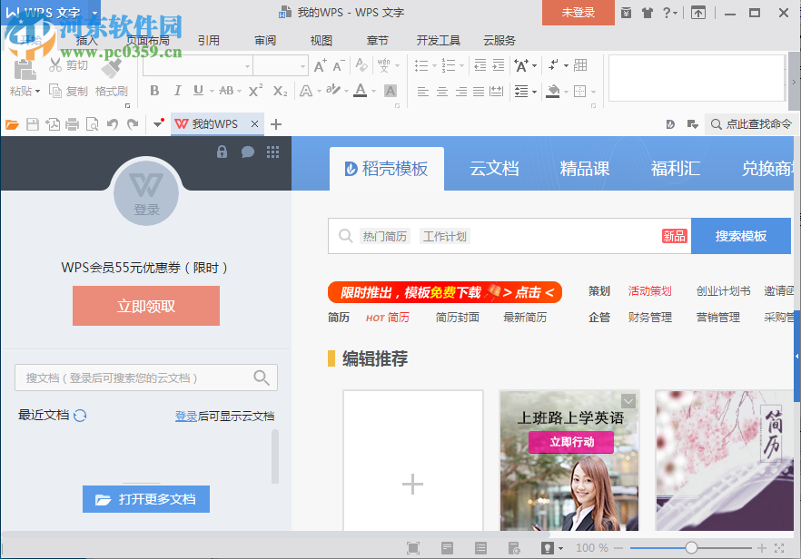
Task: Click the 立即领取 coupon button
Action: point(145,306)
